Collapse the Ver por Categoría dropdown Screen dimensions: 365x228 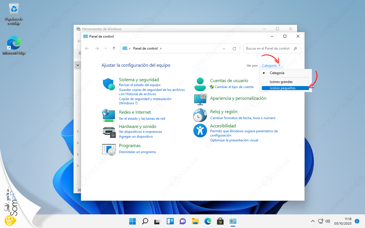click(271, 66)
